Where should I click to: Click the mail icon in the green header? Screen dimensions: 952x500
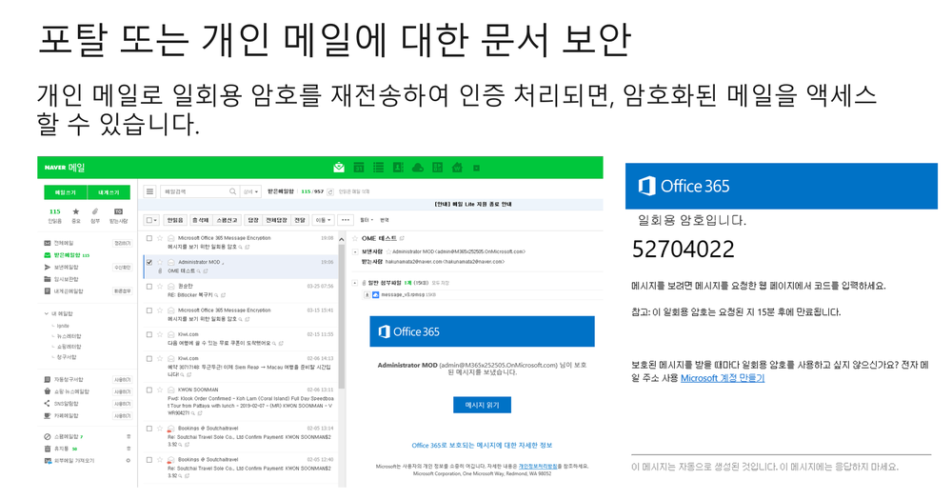pos(339,168)
